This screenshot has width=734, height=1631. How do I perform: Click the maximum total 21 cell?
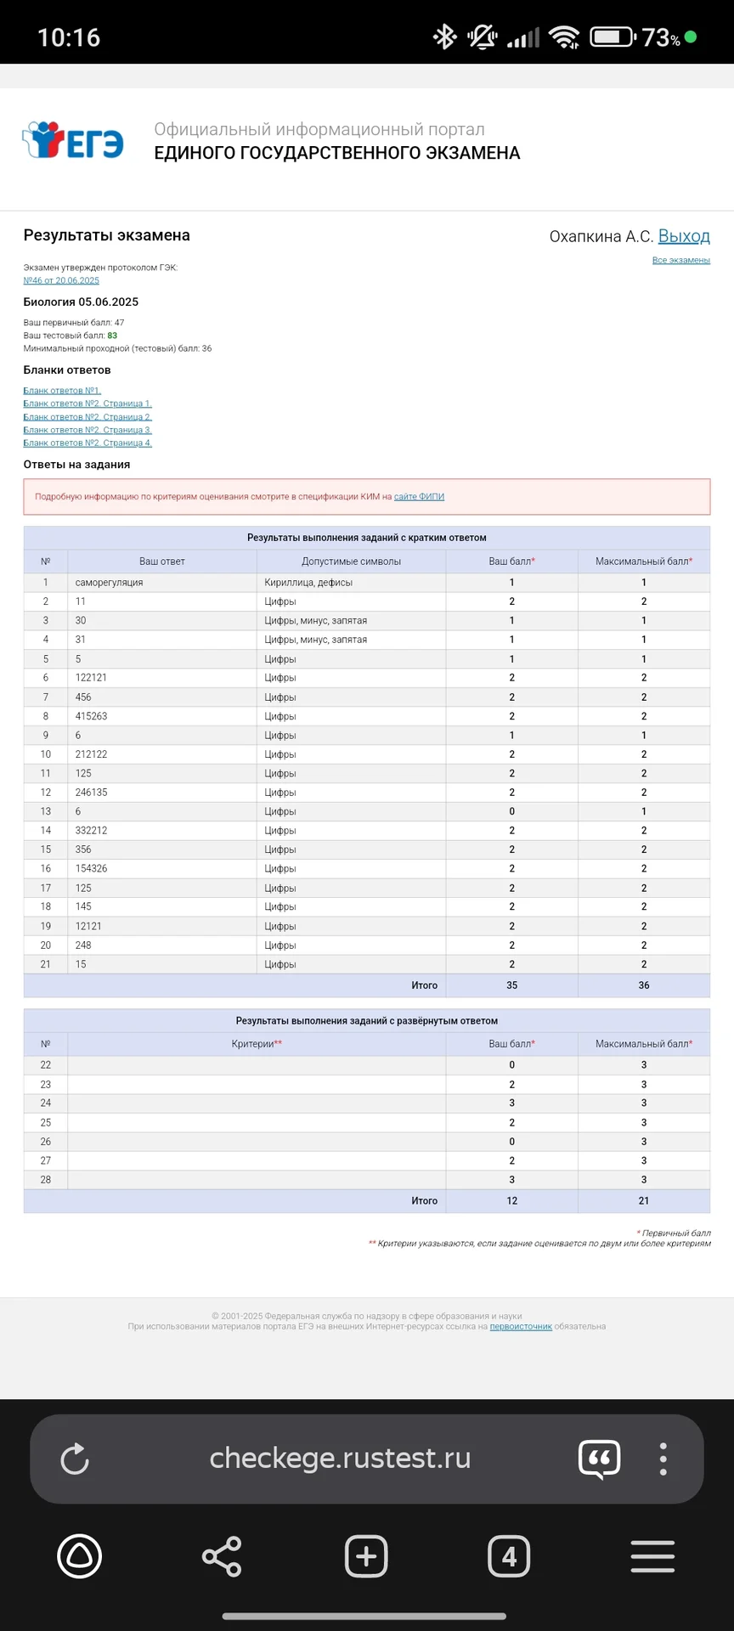[644, 1201]
